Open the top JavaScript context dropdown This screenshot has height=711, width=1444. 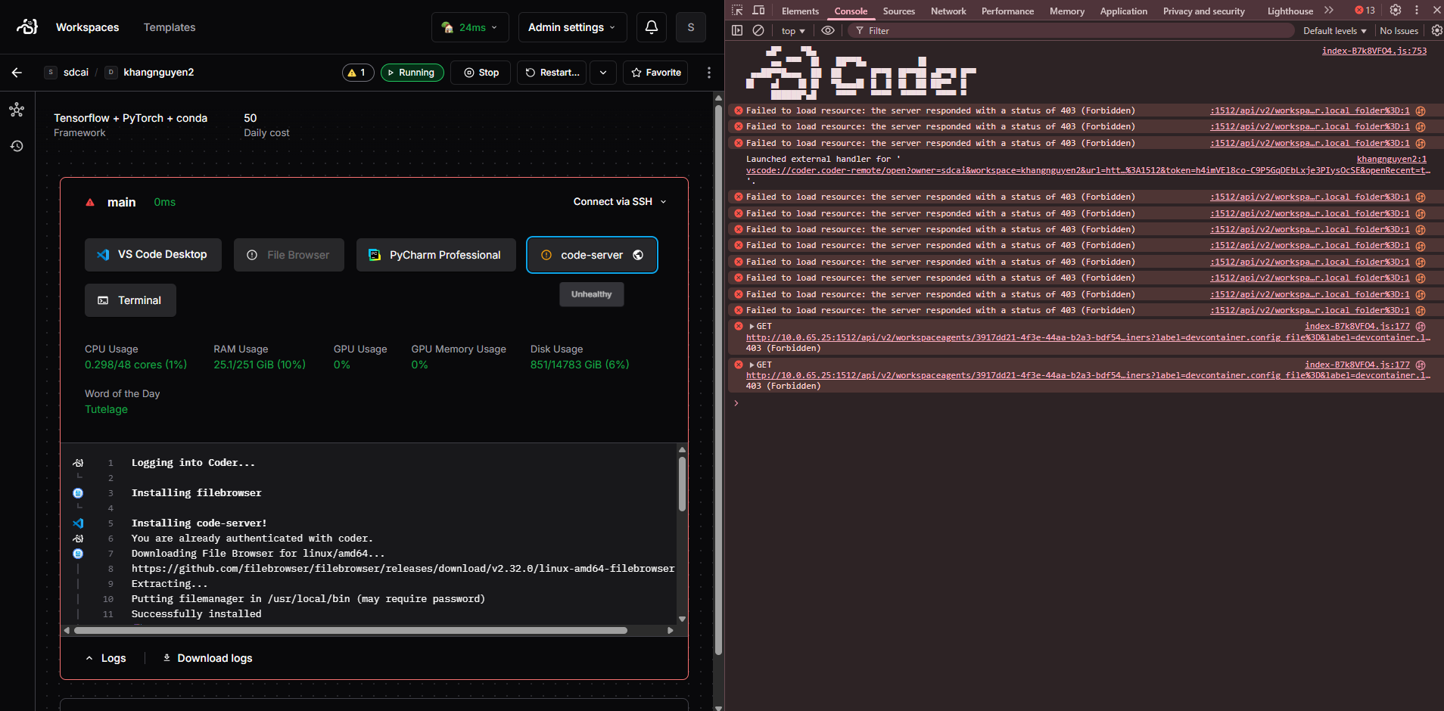click(793, 31)
